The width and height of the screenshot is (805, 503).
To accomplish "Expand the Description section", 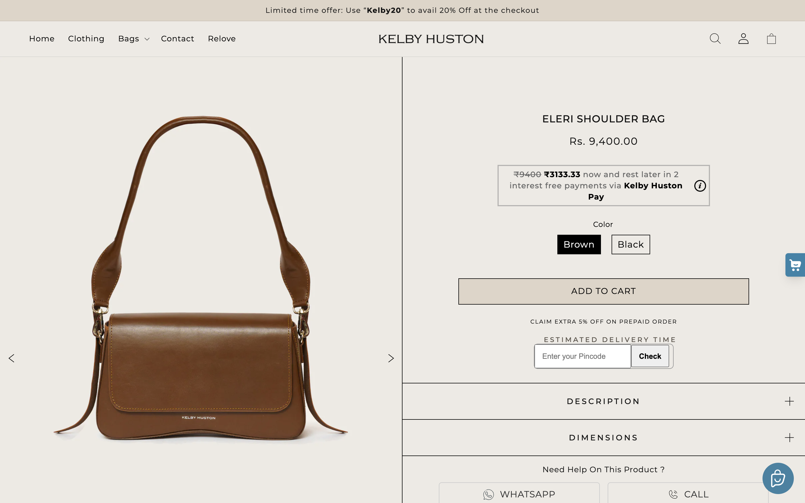I will point(603,401).
